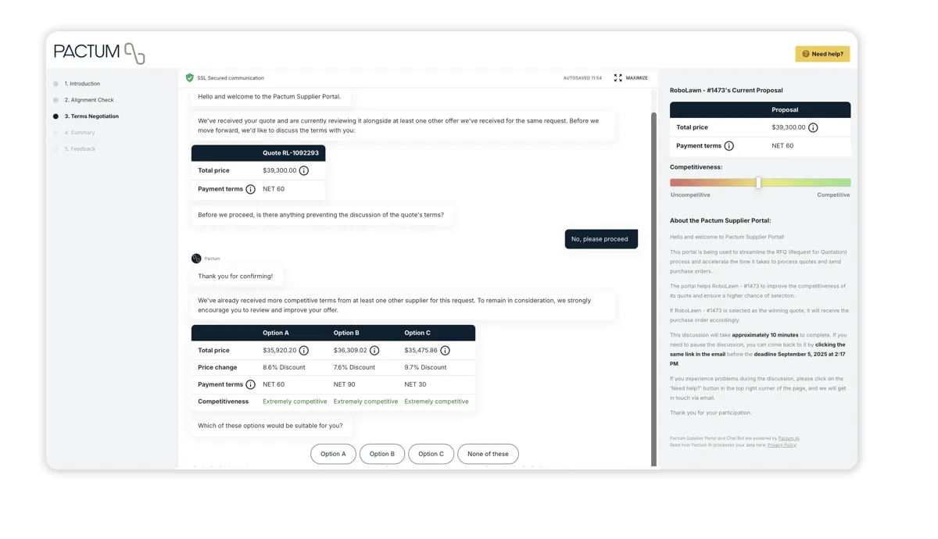Click the Competitiveness slider handle

click(x=758, y=183)
